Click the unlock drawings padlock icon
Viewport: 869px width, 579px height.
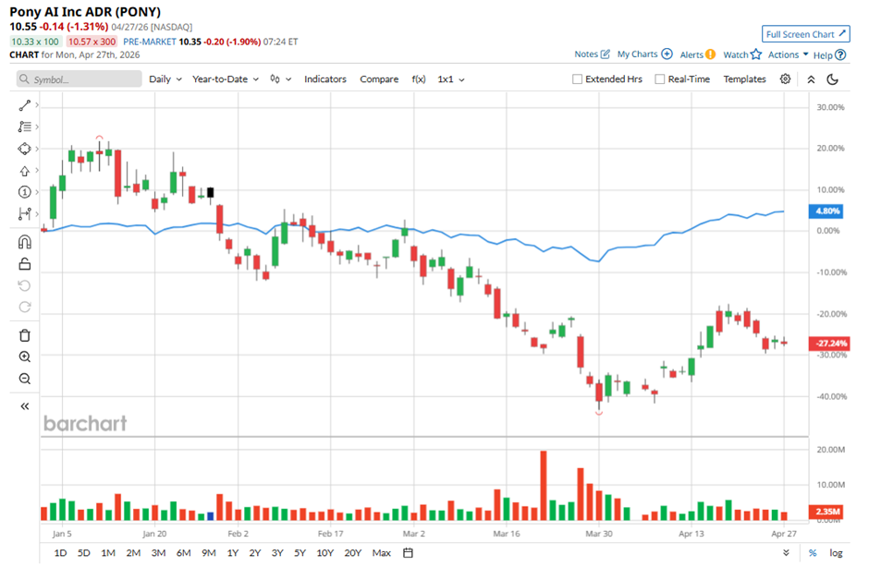[x=25, y=264]
